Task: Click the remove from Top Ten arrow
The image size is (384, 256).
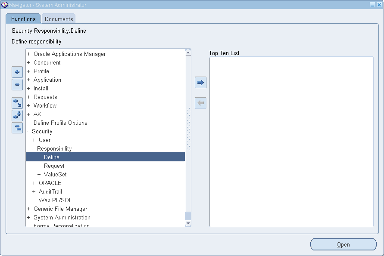Action: point(200,103)
